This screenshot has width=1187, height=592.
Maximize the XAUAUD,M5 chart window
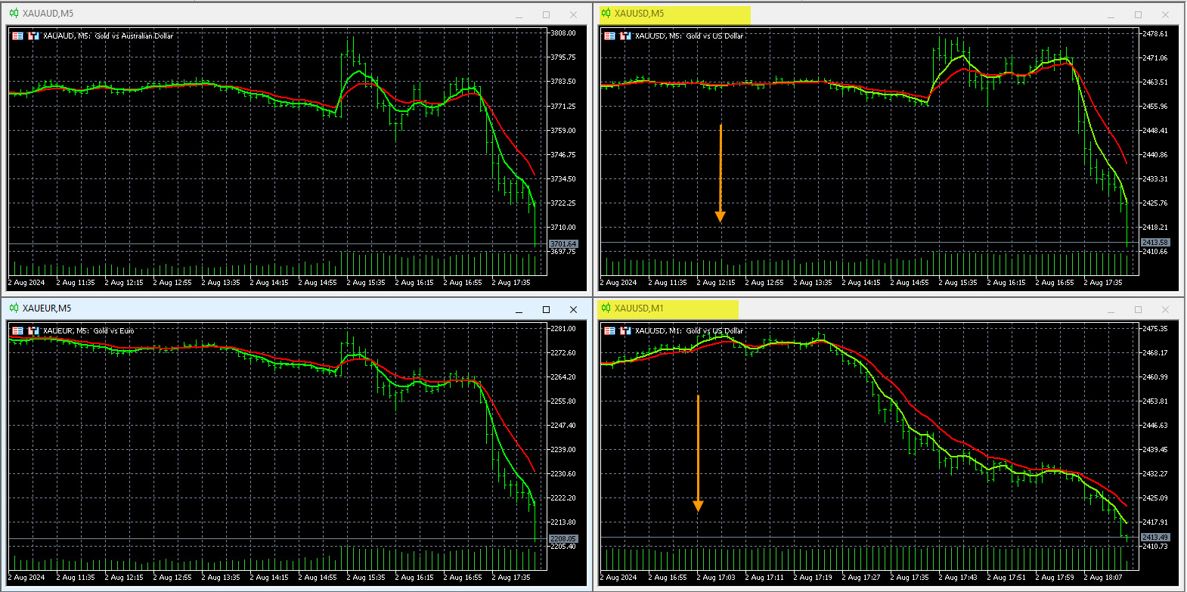[546, 14]
